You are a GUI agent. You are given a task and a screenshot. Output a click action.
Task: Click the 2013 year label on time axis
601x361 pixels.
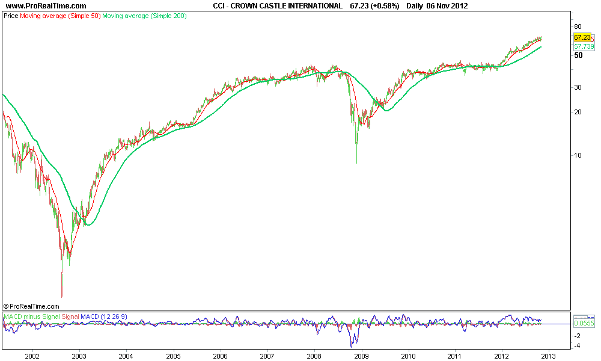coord(549,356)
